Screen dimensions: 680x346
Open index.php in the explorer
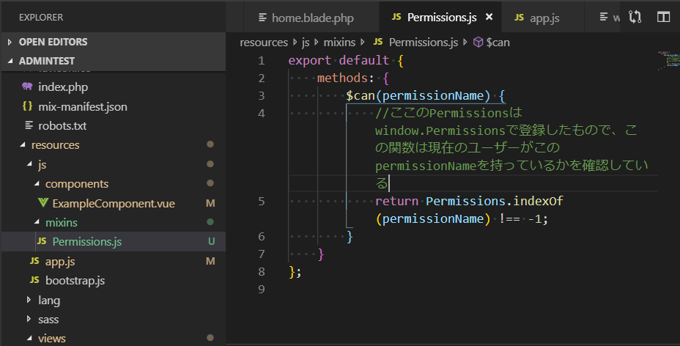[63, 87]
